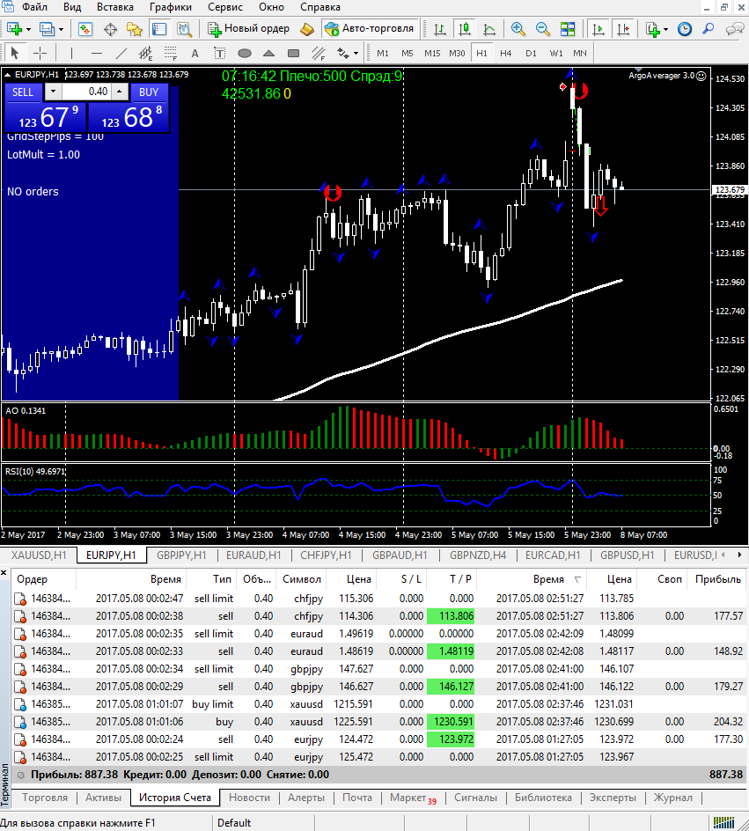The image size is (749, 831).
Task: Click the Символ column header
Action: (302, 579)
